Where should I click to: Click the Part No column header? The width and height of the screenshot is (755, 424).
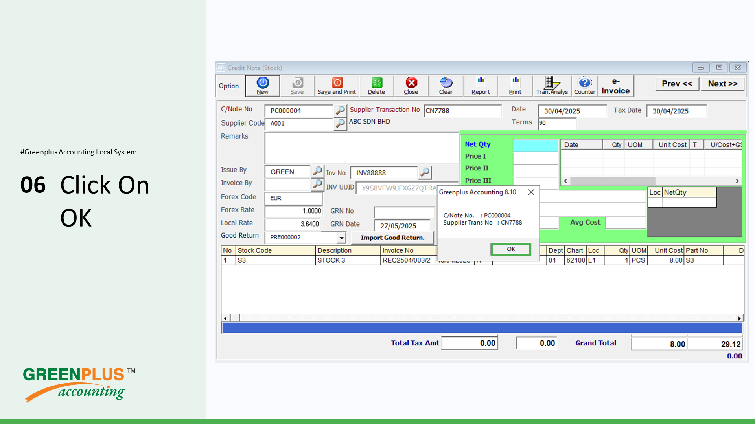click(704, 250)
